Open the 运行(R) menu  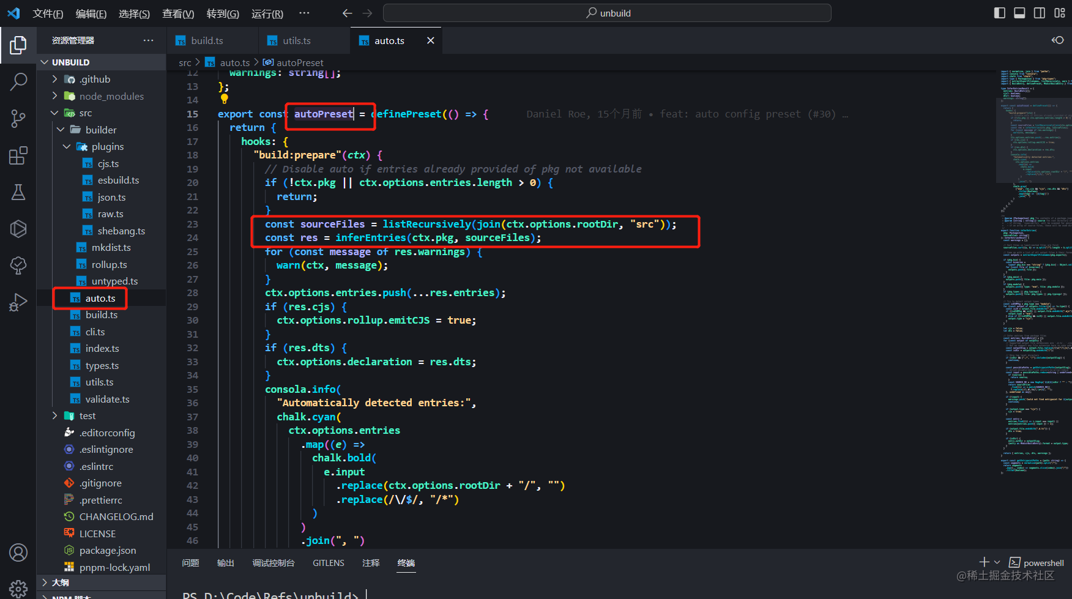coord(267,13)
